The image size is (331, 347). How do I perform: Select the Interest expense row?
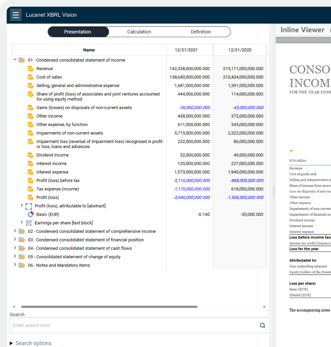[x=53, y=172]
